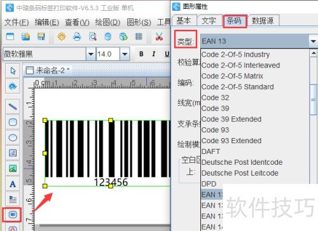Choose the line drawing tool
This screenshot has width=318, height=231.
click(13, 106)
